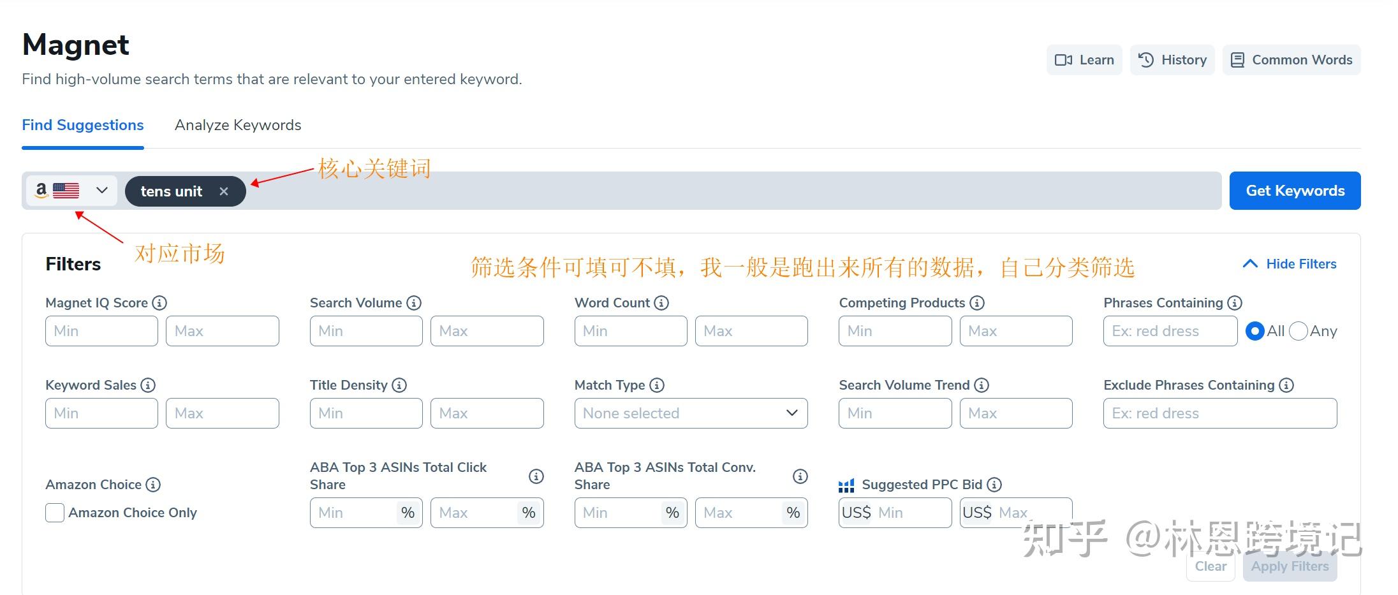
Task: Focus Competing Products Min field
Action: 895,331
